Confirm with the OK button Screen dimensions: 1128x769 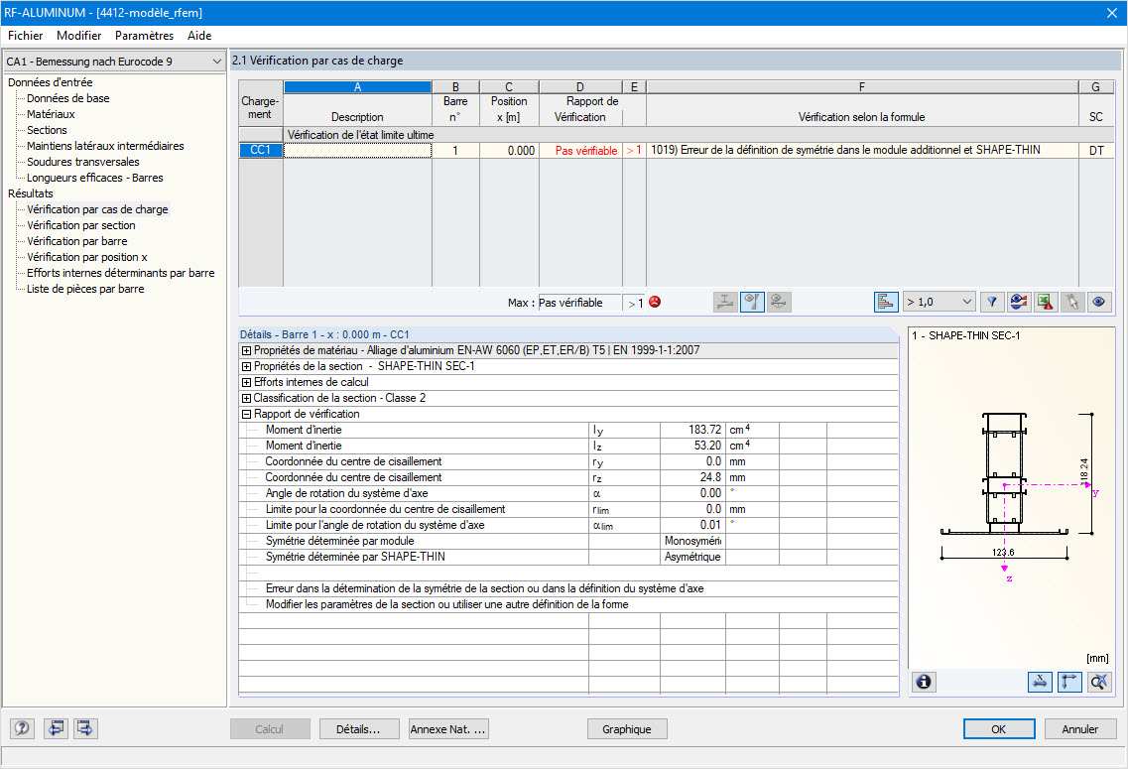tap(998, 728)
